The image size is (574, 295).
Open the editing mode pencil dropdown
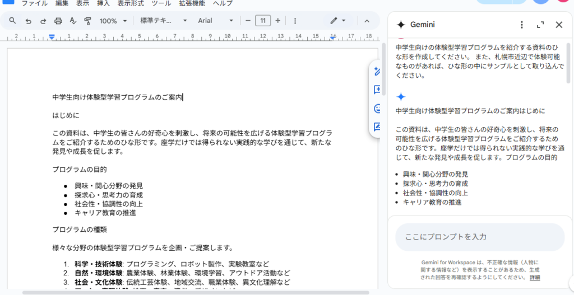click(338, 21)
